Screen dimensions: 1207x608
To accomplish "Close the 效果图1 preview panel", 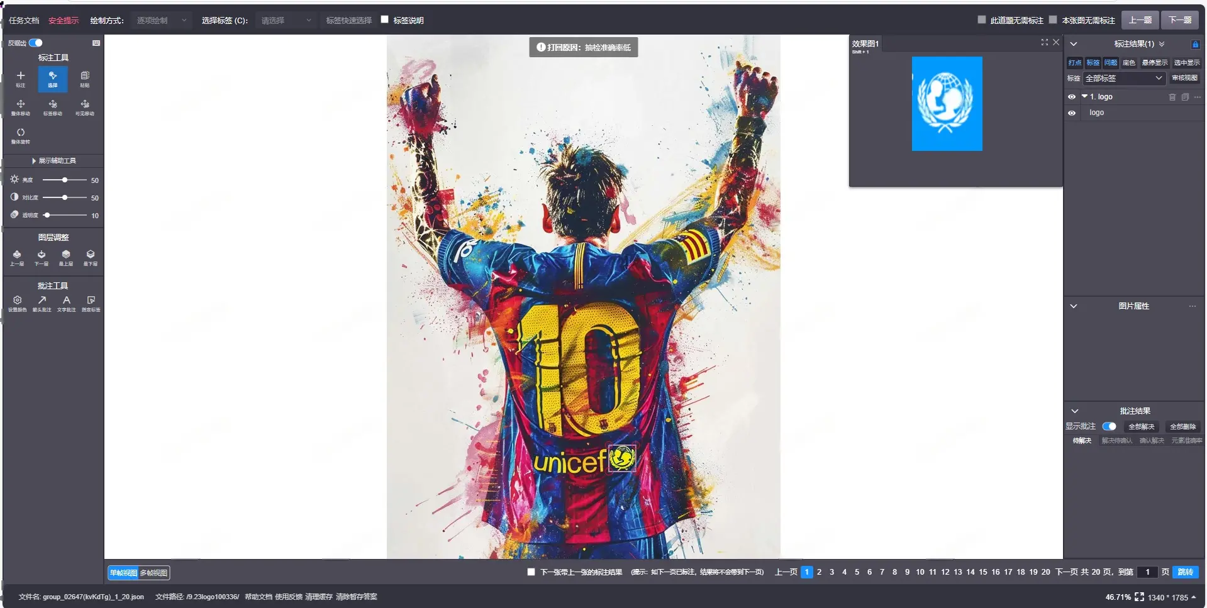I will (1056, 42).
